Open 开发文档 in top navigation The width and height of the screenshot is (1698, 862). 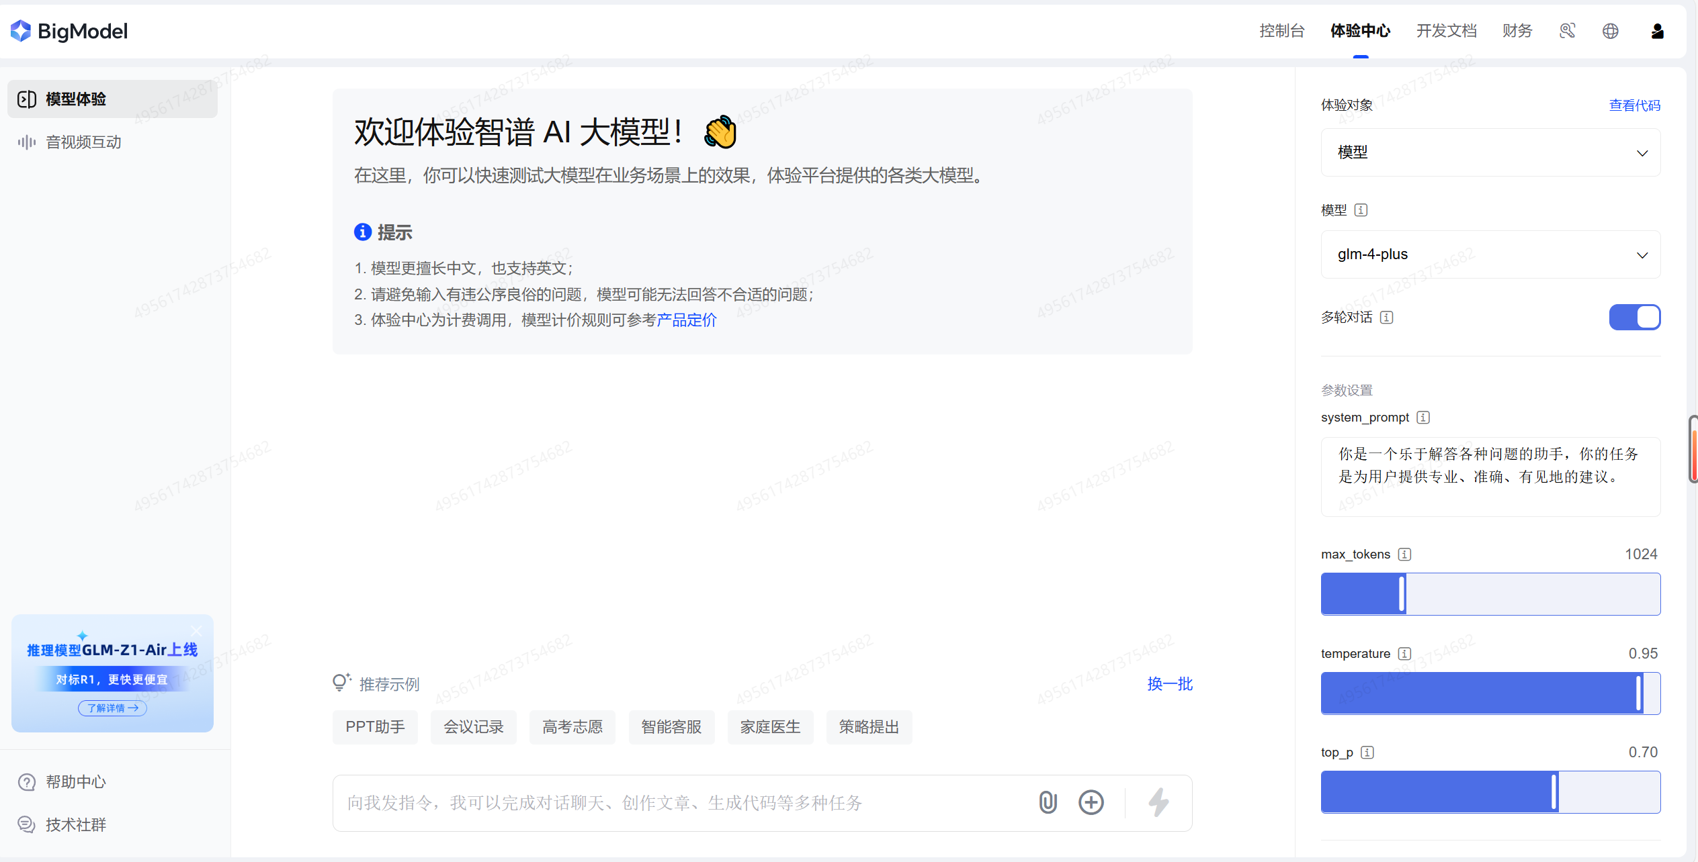1446,31
